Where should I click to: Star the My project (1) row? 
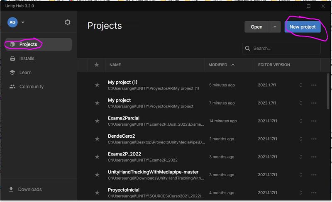point(97,85)
